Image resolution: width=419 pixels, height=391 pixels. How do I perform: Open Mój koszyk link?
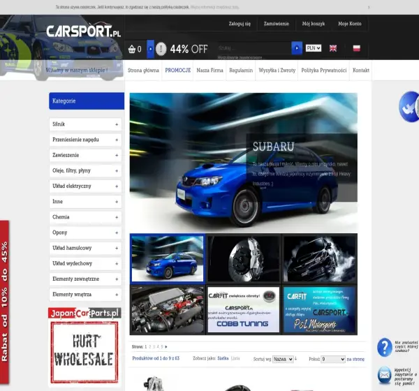click(314, 24)
